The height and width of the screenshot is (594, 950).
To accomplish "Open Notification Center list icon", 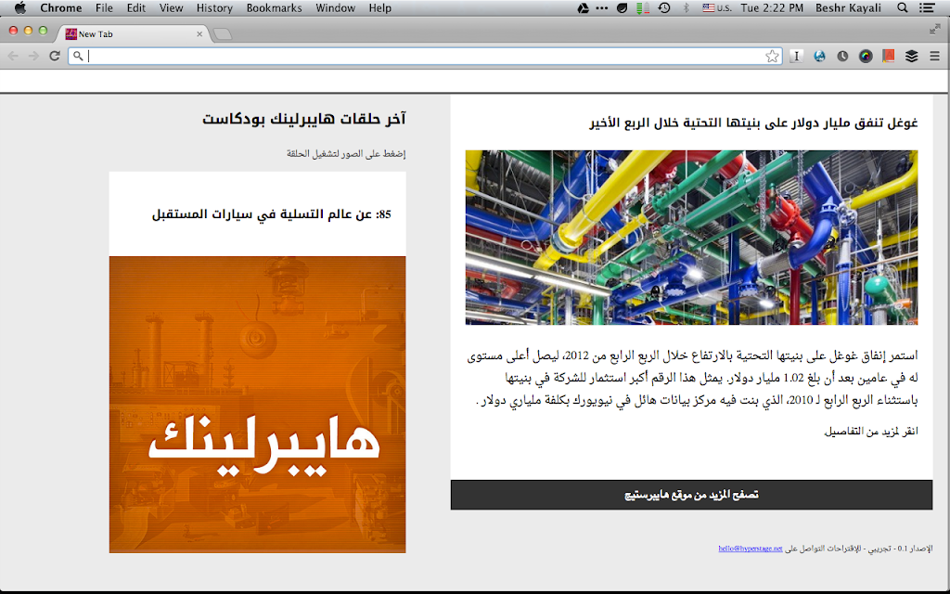I will click(x=927, y=7).
